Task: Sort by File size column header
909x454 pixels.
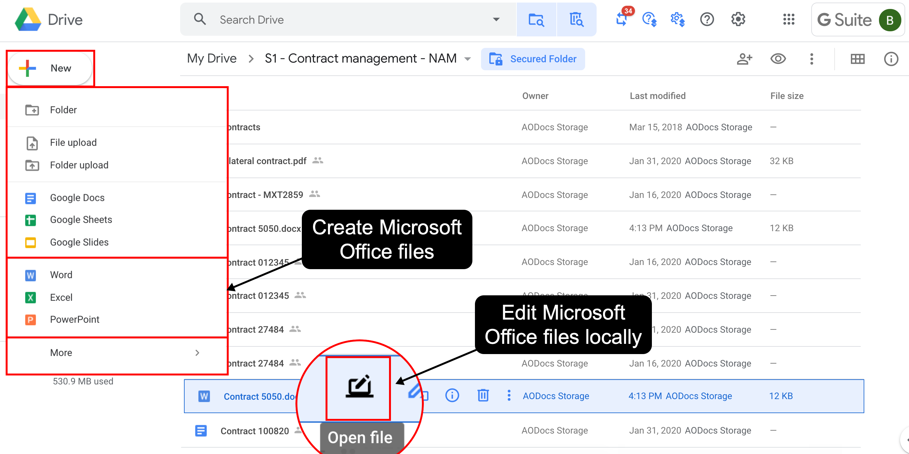Action: tap(787, 96)
